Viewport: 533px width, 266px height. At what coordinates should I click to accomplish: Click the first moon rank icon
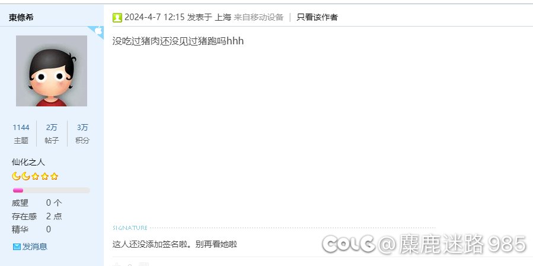click(16, 176)
